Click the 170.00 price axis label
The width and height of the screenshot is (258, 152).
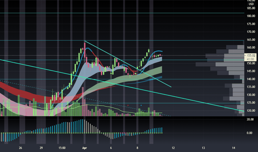point(251,32)
